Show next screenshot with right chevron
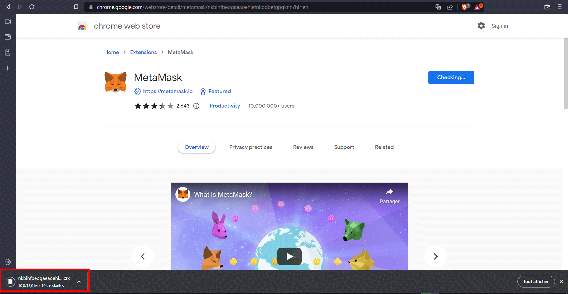568x294 pixels. [435, 256]
